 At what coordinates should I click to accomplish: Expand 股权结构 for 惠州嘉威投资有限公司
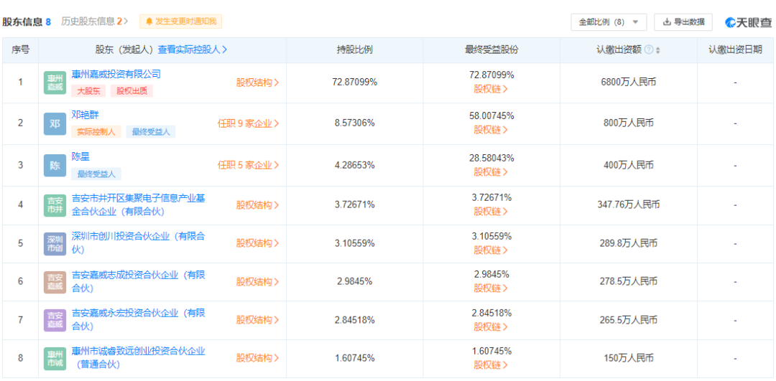257,83
